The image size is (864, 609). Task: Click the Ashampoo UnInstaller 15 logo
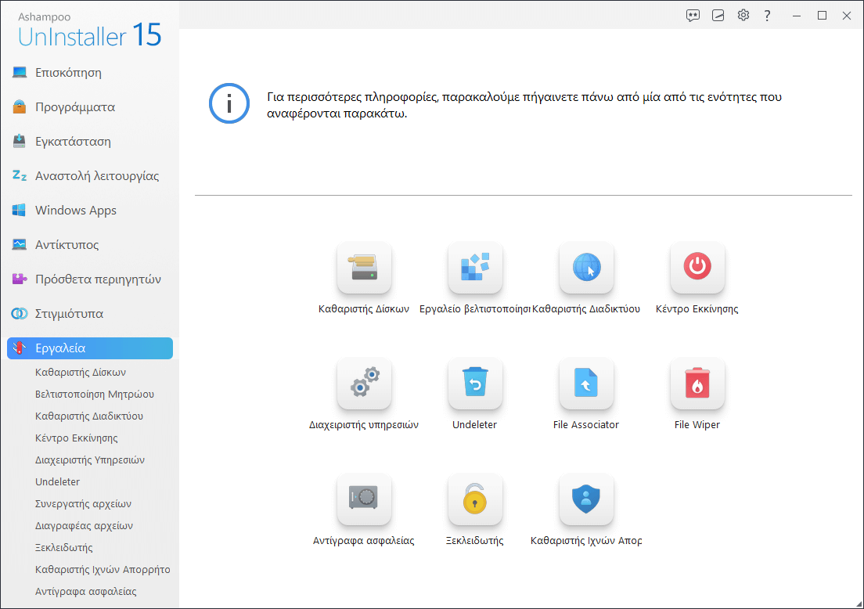89,30
